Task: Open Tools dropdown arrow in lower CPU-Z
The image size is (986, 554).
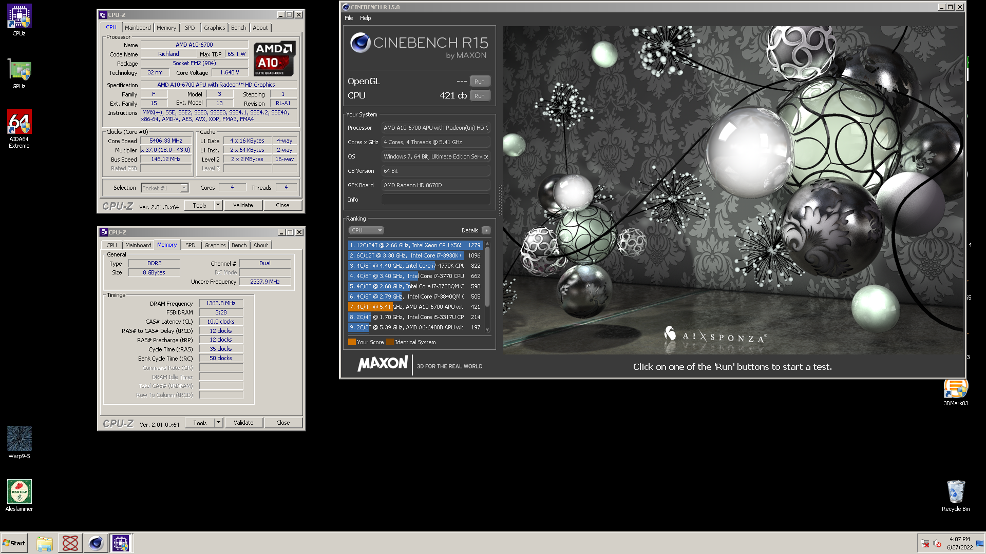Action: pyautogui.click(x=218, y=423)
